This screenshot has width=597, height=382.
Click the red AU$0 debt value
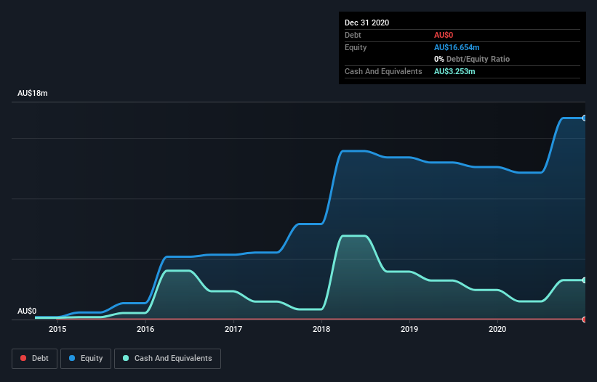tap(444, 35)
